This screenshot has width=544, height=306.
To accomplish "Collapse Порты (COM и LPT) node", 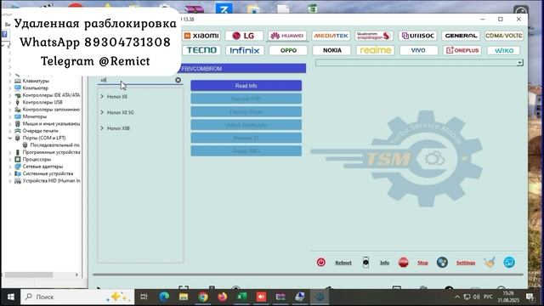I will 10,138.
